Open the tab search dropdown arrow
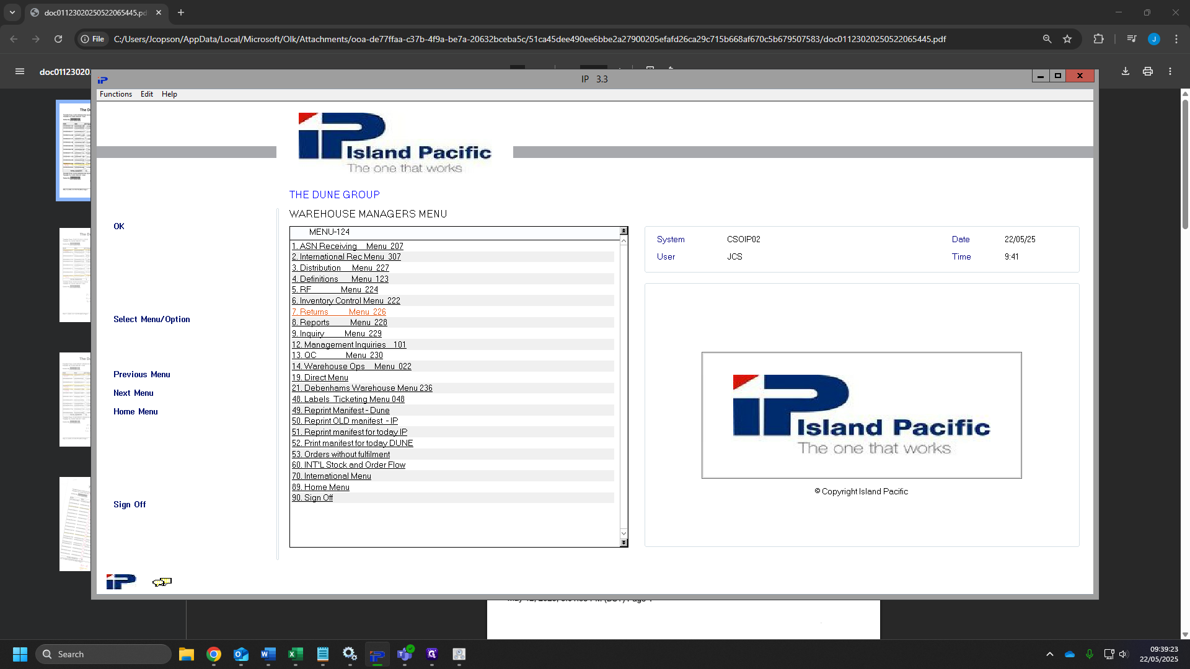The width and height of the screenshot is (1190, 669). point(12,12)
